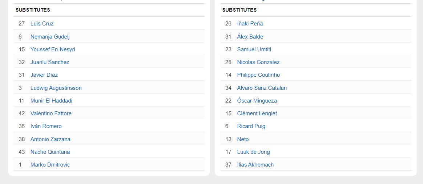
Task: Open Marko Dmitrovic player page
Action: pos(50,165)
